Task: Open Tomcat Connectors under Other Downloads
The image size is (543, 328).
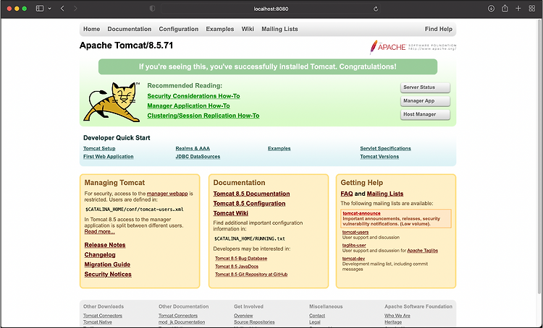Action: 103,316
